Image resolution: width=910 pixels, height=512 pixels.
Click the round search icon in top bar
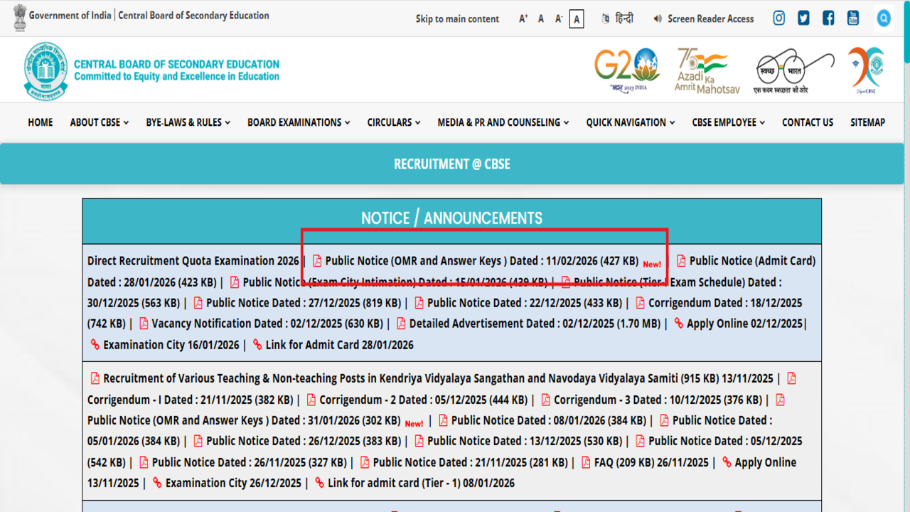pyautogui.click(x=884, y=18)
